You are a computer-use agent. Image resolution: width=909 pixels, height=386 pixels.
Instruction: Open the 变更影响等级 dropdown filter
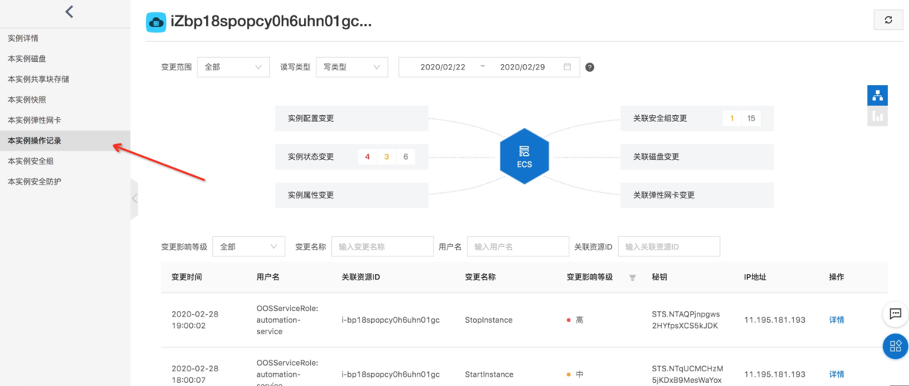pos(248,246)
